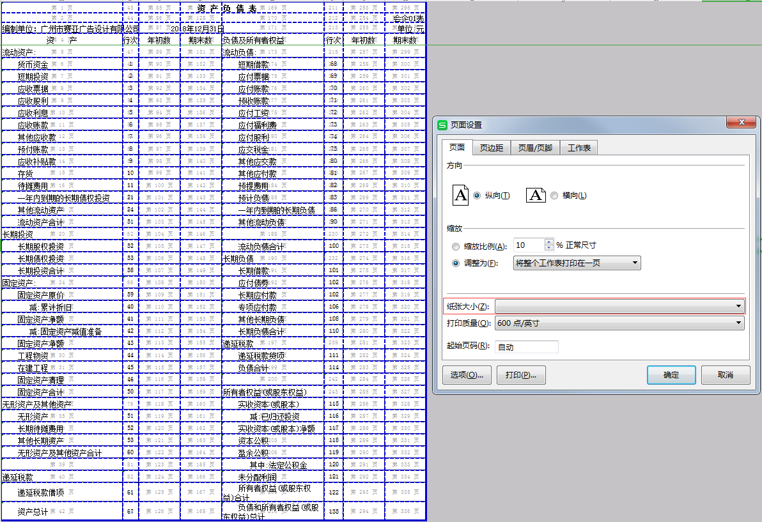
Task: Increase scaling percentage with the up arrow
Action: click(x=548, y=242)
